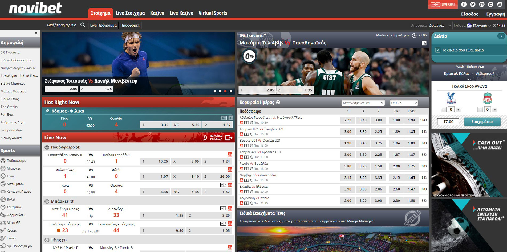The image size is (507, 252).
Task: Increase Crystal Palace score with plus button
Action: click(x=458, y=110)
